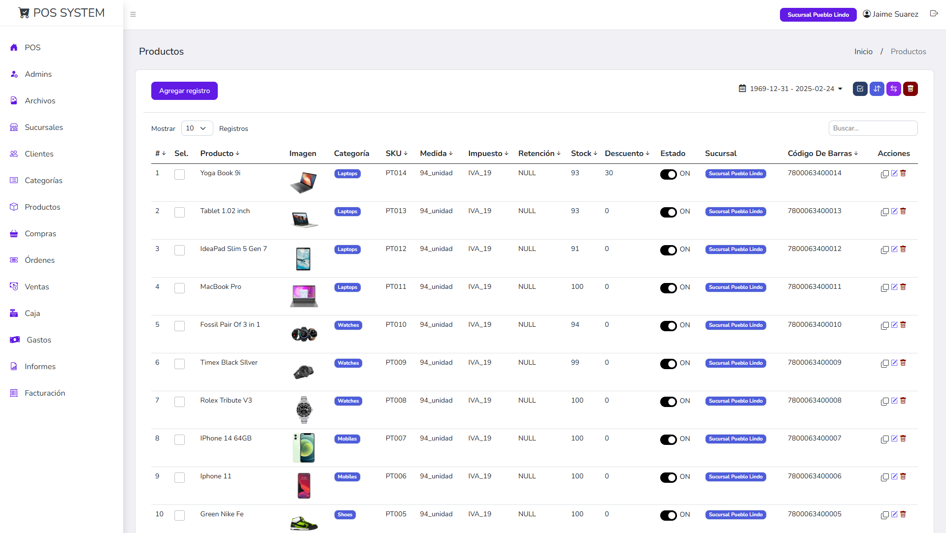Open Ventas in the sidebar
The width and height of the screenshot is (946, 533).
pos(37,286)
